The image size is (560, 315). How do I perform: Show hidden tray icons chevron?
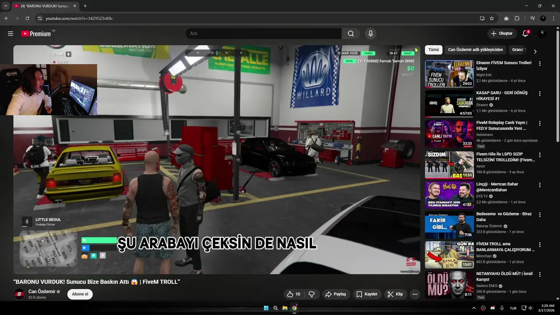click(x=474, y=308)
